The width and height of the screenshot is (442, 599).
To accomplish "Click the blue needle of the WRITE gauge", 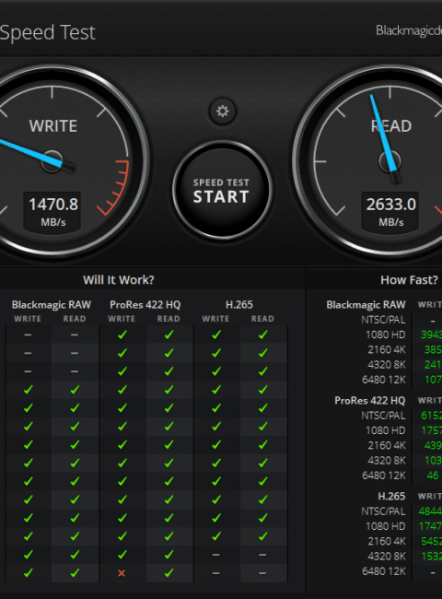I will tap(30, 153).
